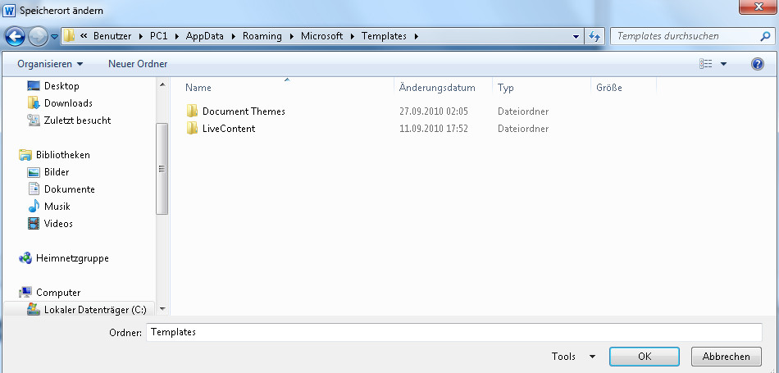Open the address bar history dropdown

pos(576,36)
